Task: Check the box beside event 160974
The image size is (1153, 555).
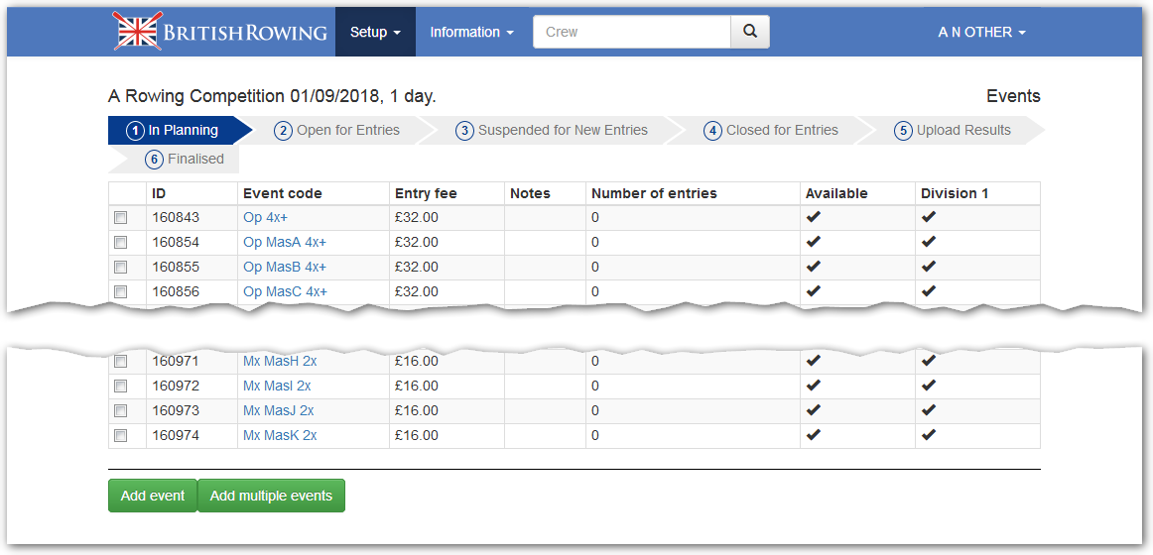Action: 121,435
